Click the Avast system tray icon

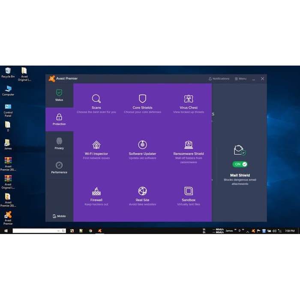click(x=253, y=231)
